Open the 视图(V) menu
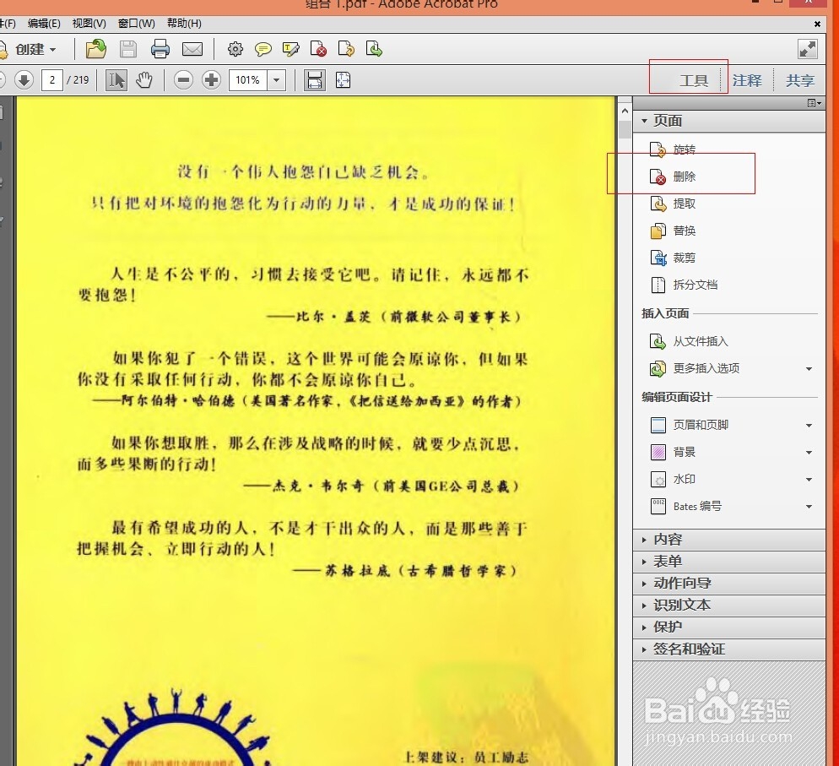 [89, 24]
